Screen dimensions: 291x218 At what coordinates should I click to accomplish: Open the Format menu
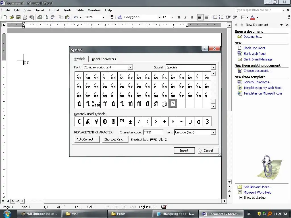54,10
